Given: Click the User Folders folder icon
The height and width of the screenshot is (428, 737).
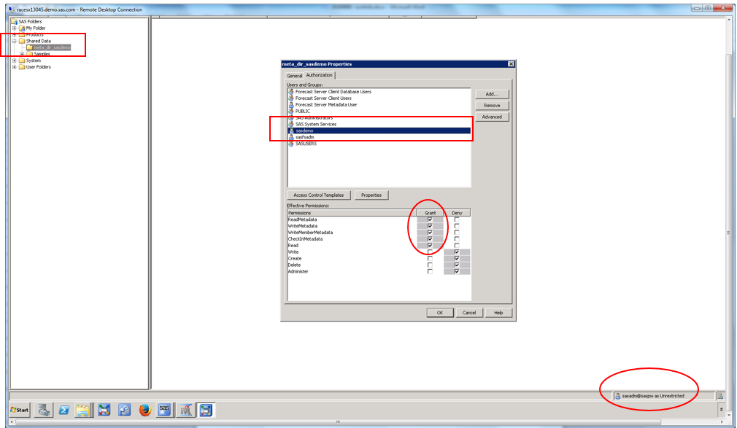Looking at the screenshot, I should click(x=22, y=67).
